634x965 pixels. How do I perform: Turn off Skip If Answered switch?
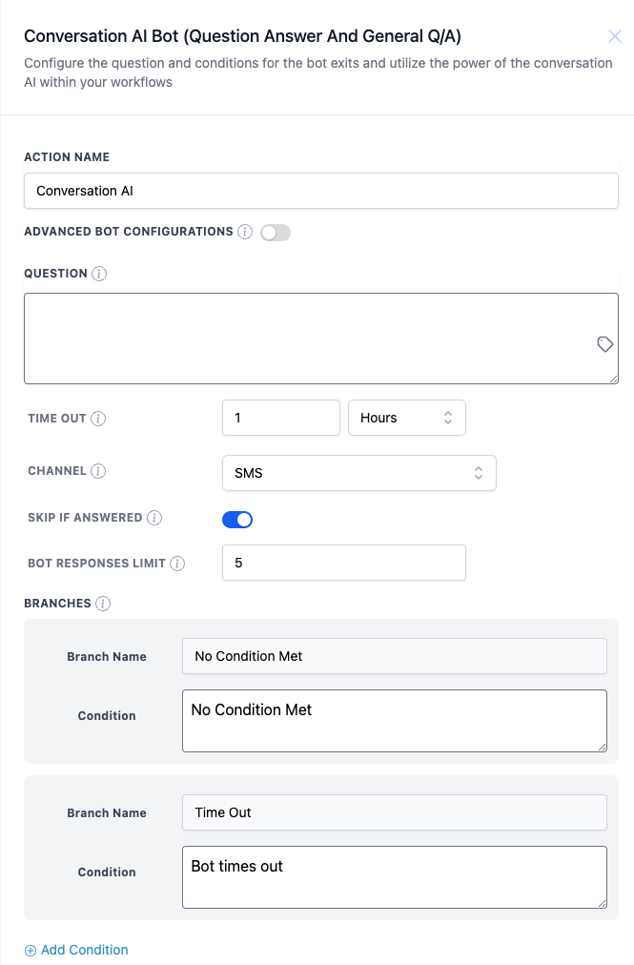tap(237, 520)
